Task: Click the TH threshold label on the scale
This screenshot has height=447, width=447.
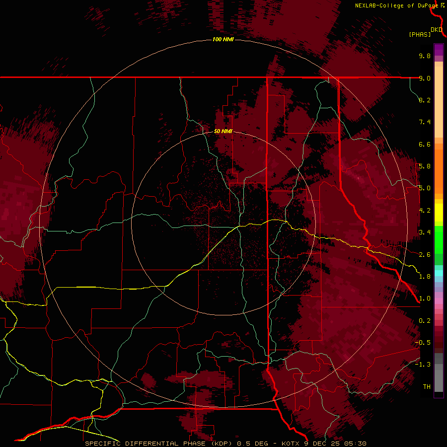Action: (x=427, y=387)
